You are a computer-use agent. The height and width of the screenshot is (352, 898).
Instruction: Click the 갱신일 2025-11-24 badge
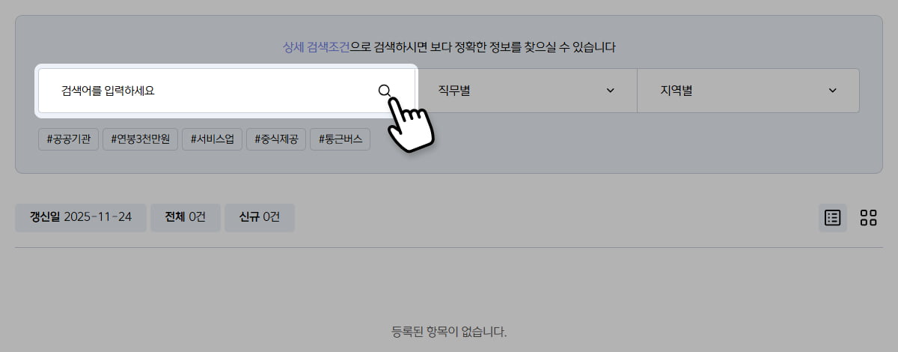81,218
